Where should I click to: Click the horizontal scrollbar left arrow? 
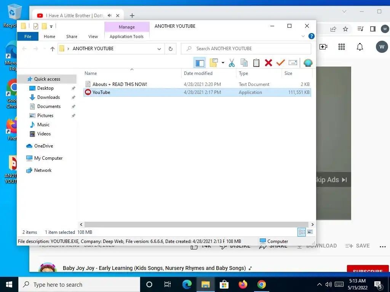pyautogui.click(x=81, y=224)
